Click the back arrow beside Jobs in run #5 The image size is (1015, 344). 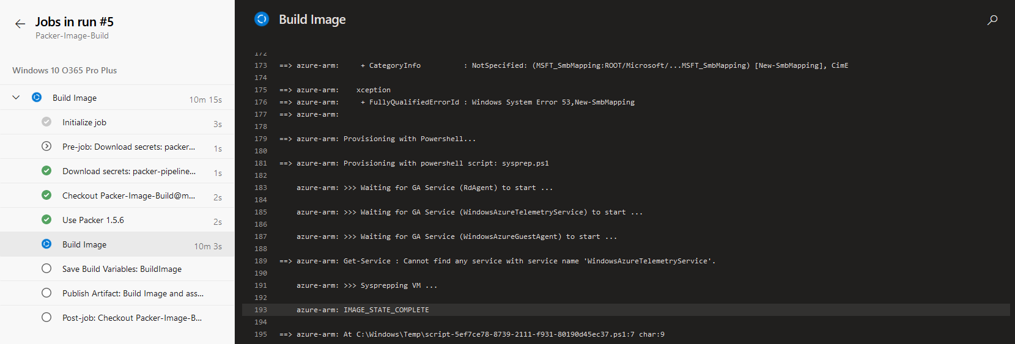[20, 24]
